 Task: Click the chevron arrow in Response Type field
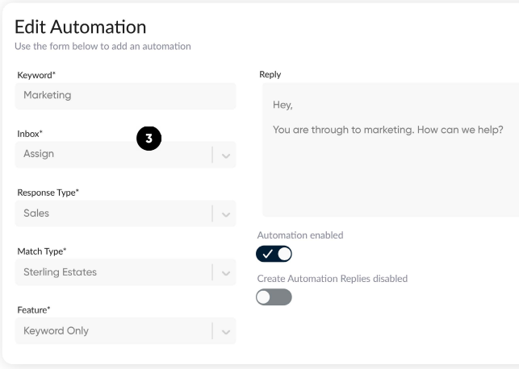pyautogui.click(x=225, y=214)
